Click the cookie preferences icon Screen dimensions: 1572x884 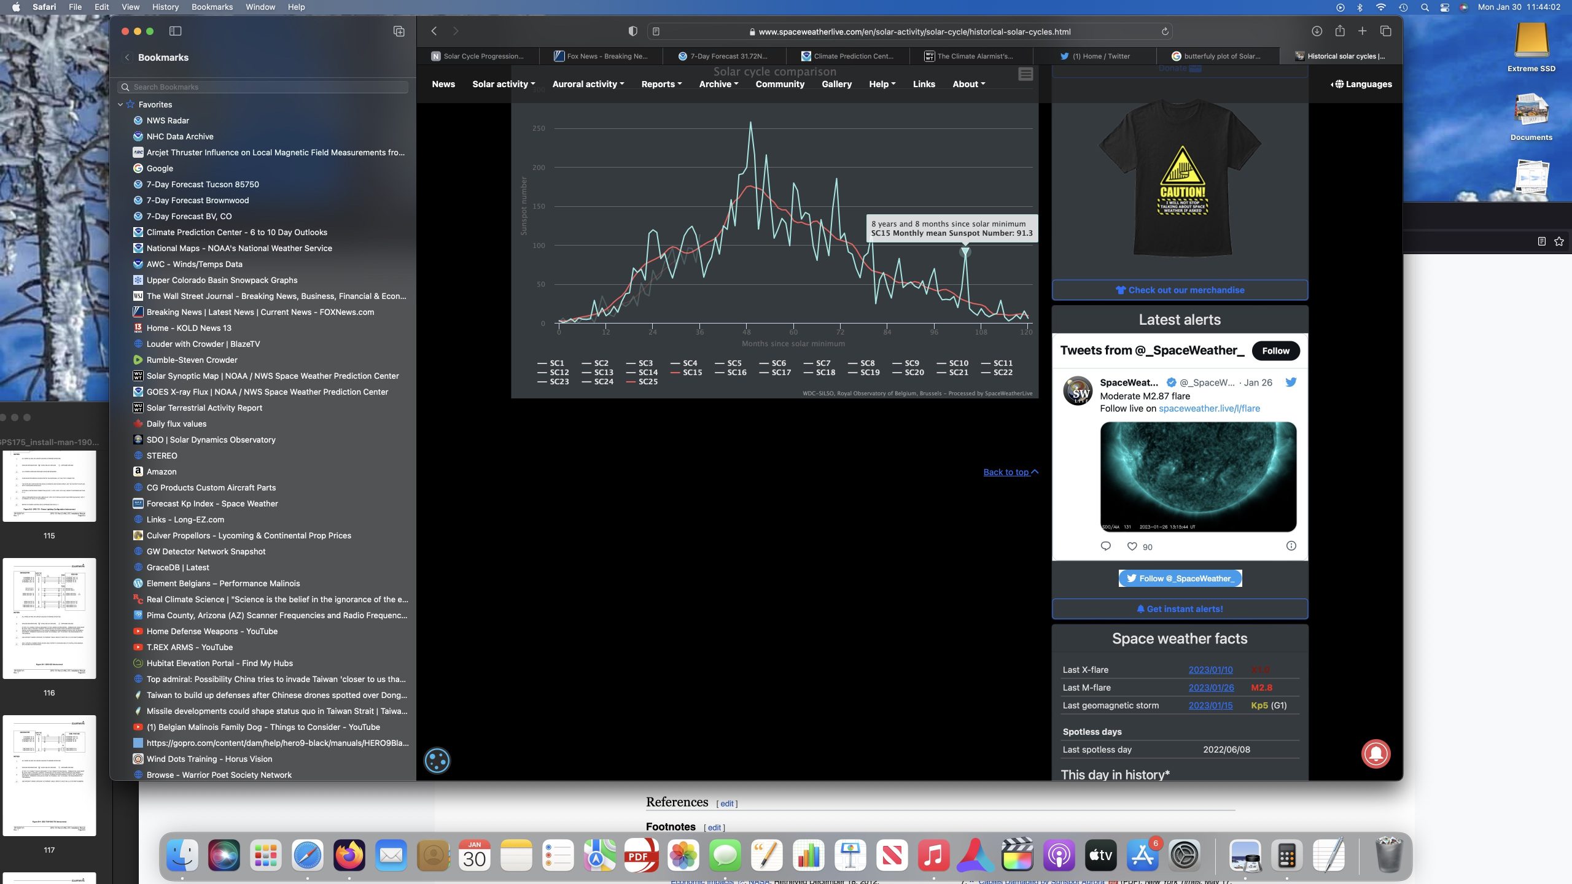point(437,761)
